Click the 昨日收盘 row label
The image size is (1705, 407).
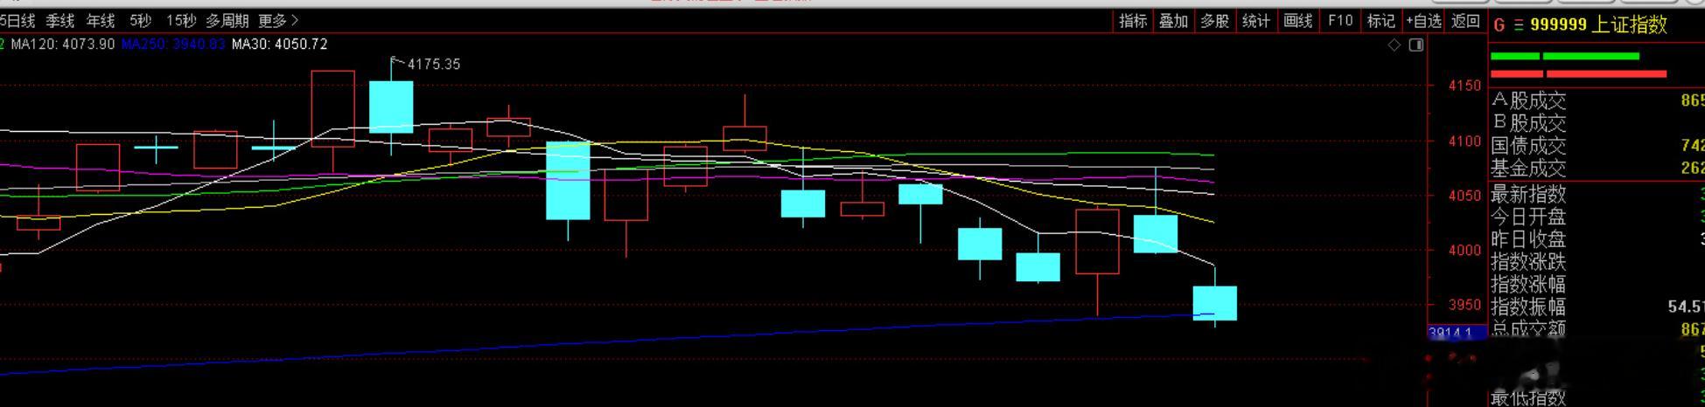(x=1529, y=239)
